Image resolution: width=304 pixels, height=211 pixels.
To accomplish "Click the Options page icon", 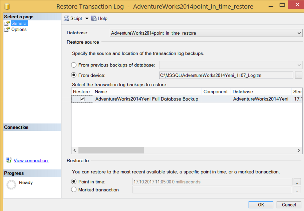I will [x=7, y=29].
